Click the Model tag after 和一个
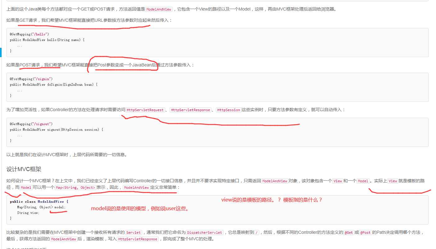The width and height of the screenshot is (436, 249). pyautogui.click(x=363, y=181)
